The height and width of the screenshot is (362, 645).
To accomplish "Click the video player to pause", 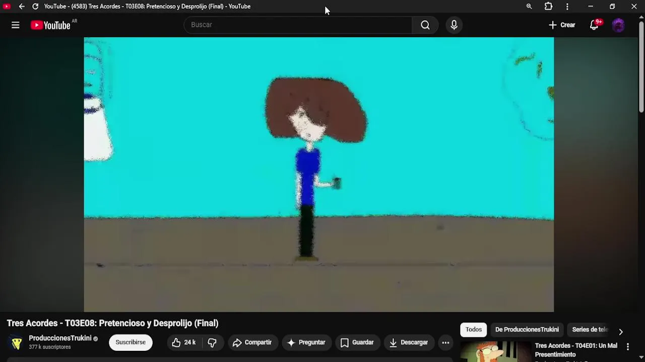I will [318, 174].
